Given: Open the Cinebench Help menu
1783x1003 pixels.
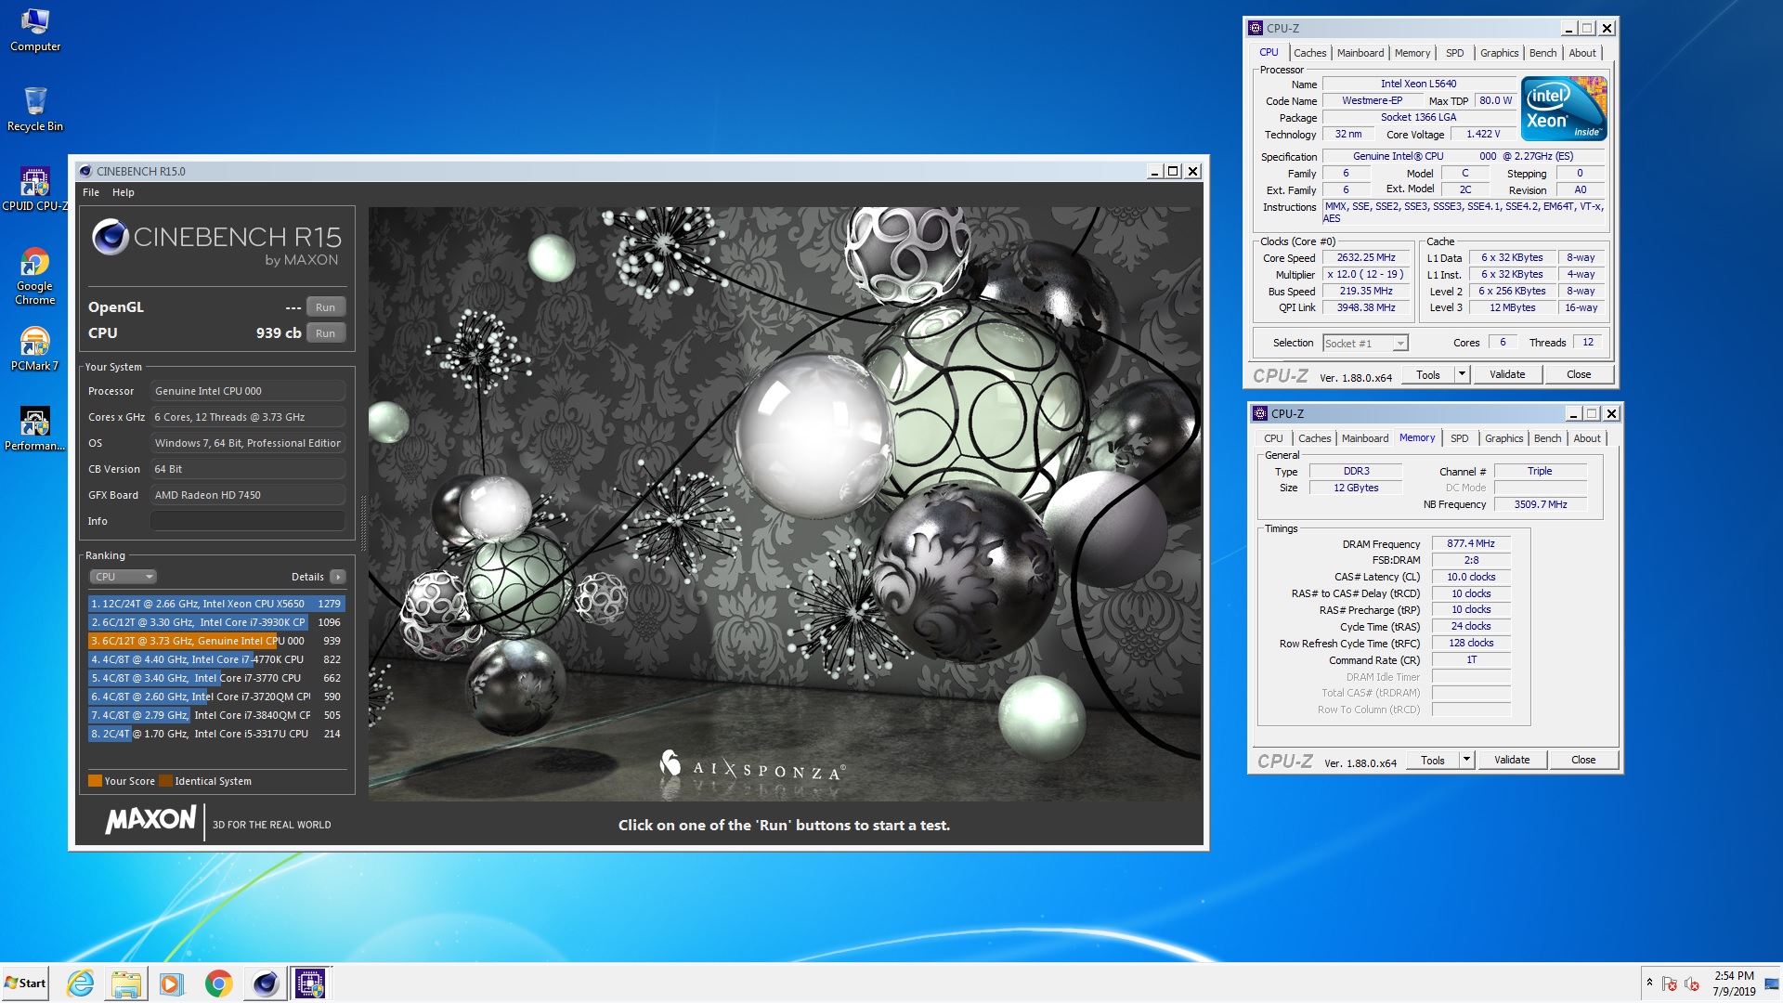Looking at the screenshot, I should point(124,192).
